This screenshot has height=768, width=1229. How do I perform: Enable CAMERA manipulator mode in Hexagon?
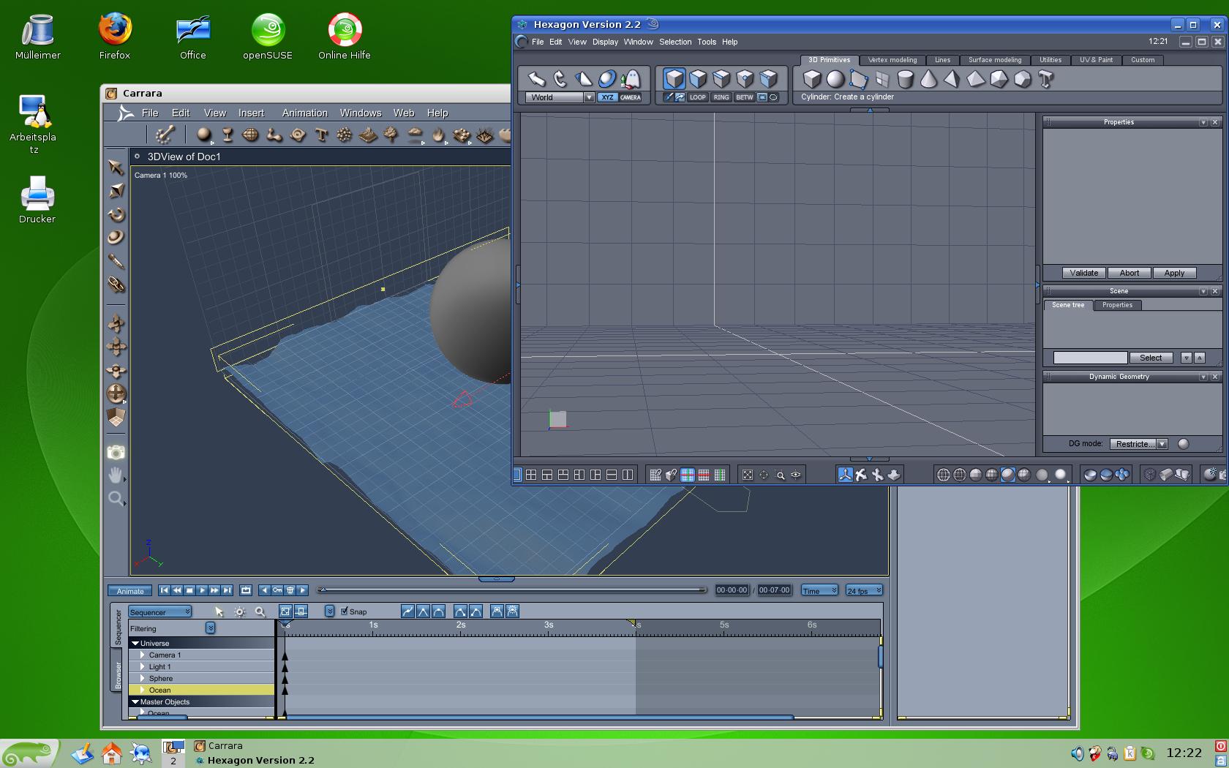pyautogui.click(x=630, y=97)
